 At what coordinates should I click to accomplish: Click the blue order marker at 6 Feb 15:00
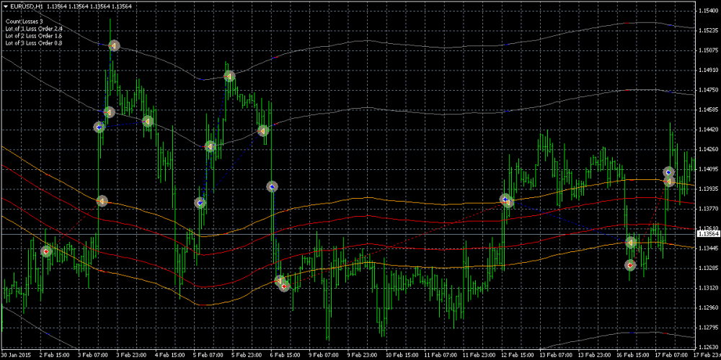pos(273,186)
